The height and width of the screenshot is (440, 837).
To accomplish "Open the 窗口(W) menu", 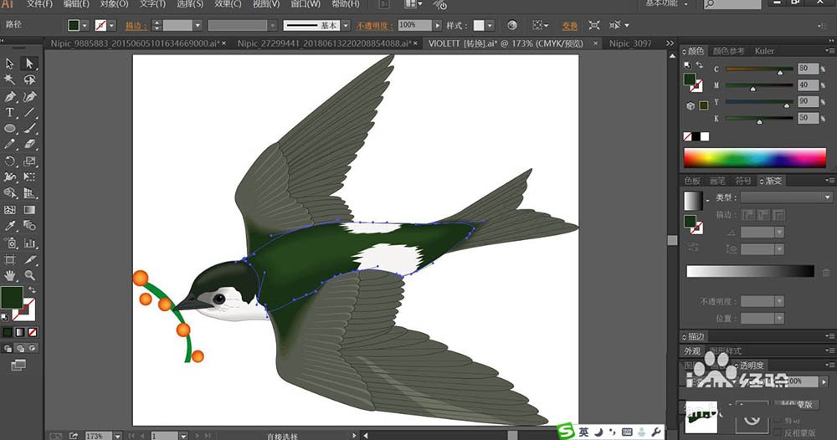I will (x=306, y=3).
